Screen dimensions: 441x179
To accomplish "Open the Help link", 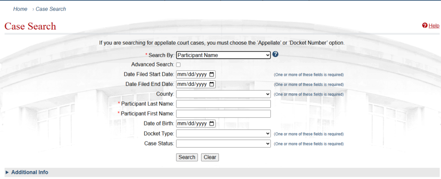I will [434, 26].
